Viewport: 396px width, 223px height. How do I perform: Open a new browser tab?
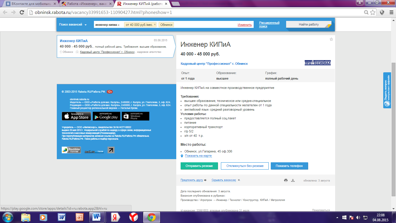[176, 4]
